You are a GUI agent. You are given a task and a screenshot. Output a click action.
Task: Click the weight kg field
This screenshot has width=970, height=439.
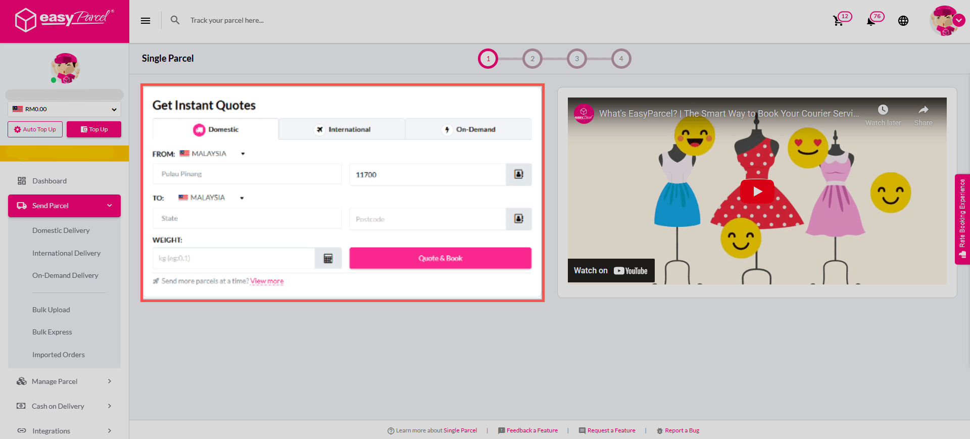234,258
